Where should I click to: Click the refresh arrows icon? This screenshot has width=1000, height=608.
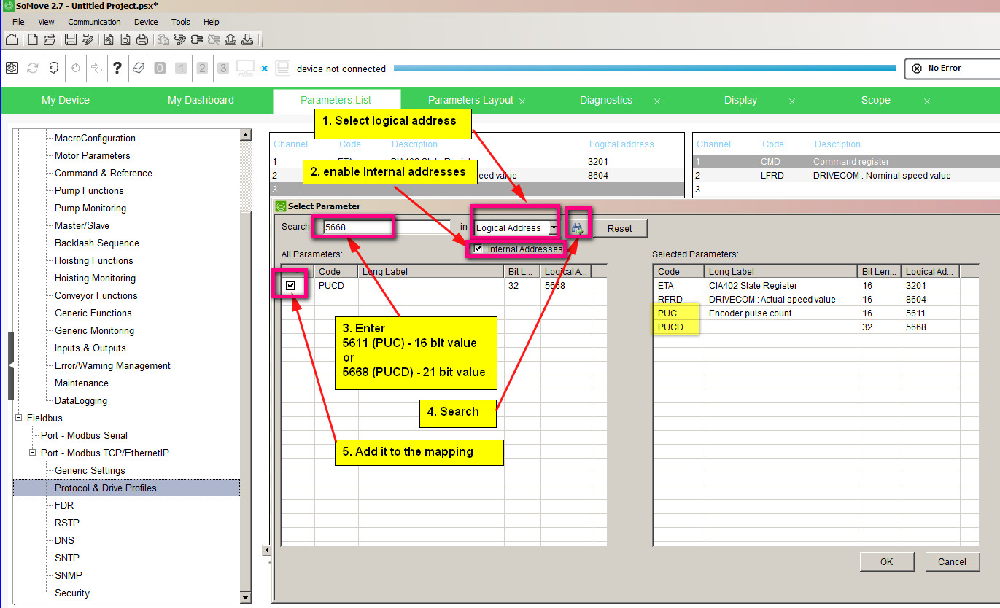(x=32, y=68)
